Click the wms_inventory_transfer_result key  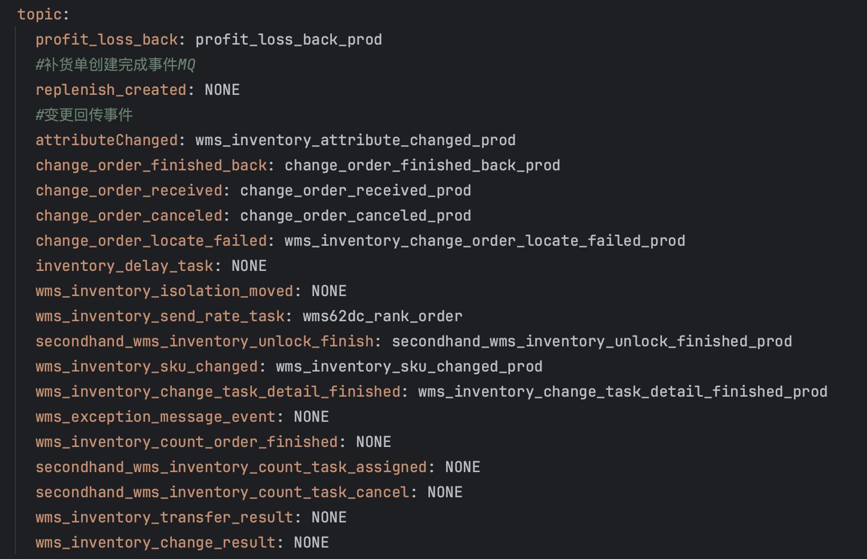164,517
